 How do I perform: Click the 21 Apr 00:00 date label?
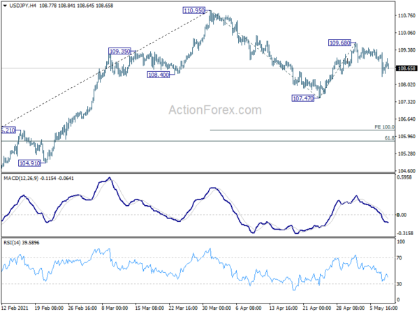coord(317,308)
